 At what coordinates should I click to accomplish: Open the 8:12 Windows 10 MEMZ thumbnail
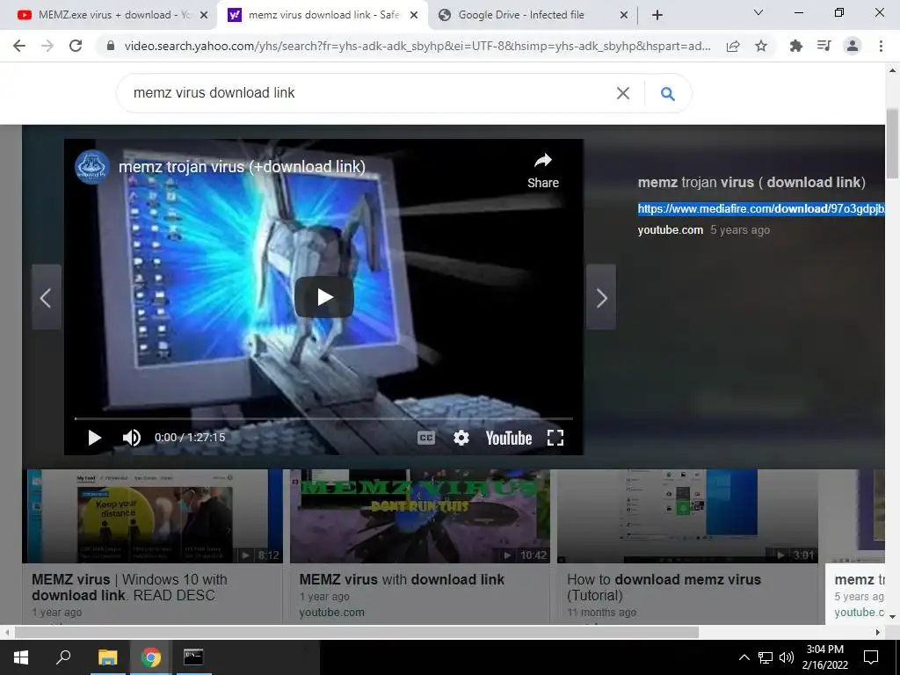[x=153, y=516]
